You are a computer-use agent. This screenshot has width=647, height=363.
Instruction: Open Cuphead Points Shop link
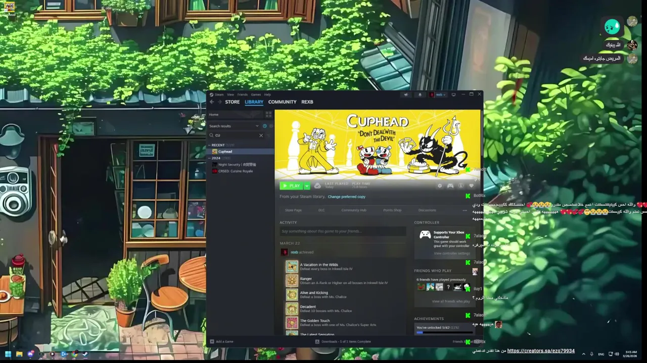[x=392, y=210]
